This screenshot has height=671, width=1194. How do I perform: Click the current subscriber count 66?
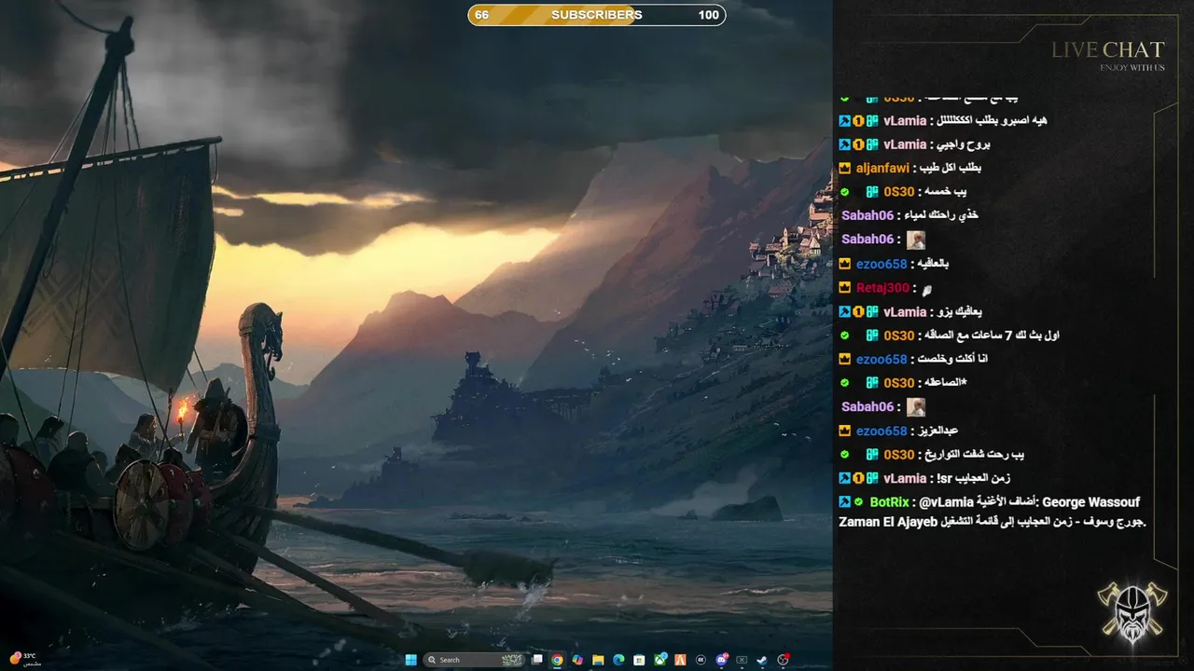point(481,15)
